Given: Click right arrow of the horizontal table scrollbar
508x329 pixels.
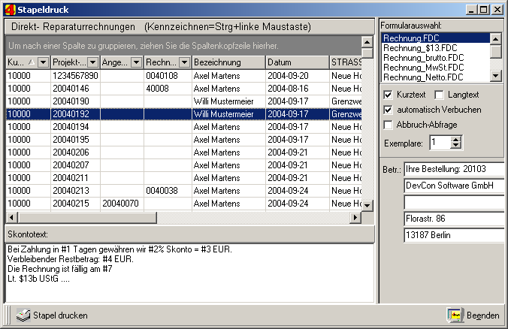Looking at the screenshot, I should point(355,217).
